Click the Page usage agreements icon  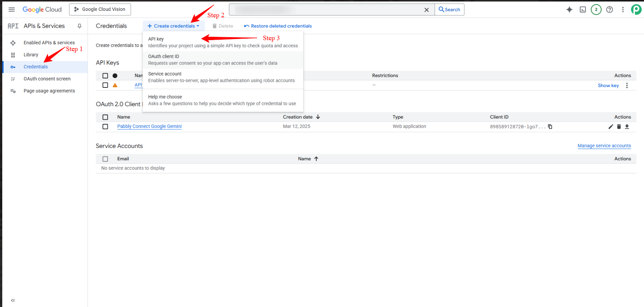point(13,91)
